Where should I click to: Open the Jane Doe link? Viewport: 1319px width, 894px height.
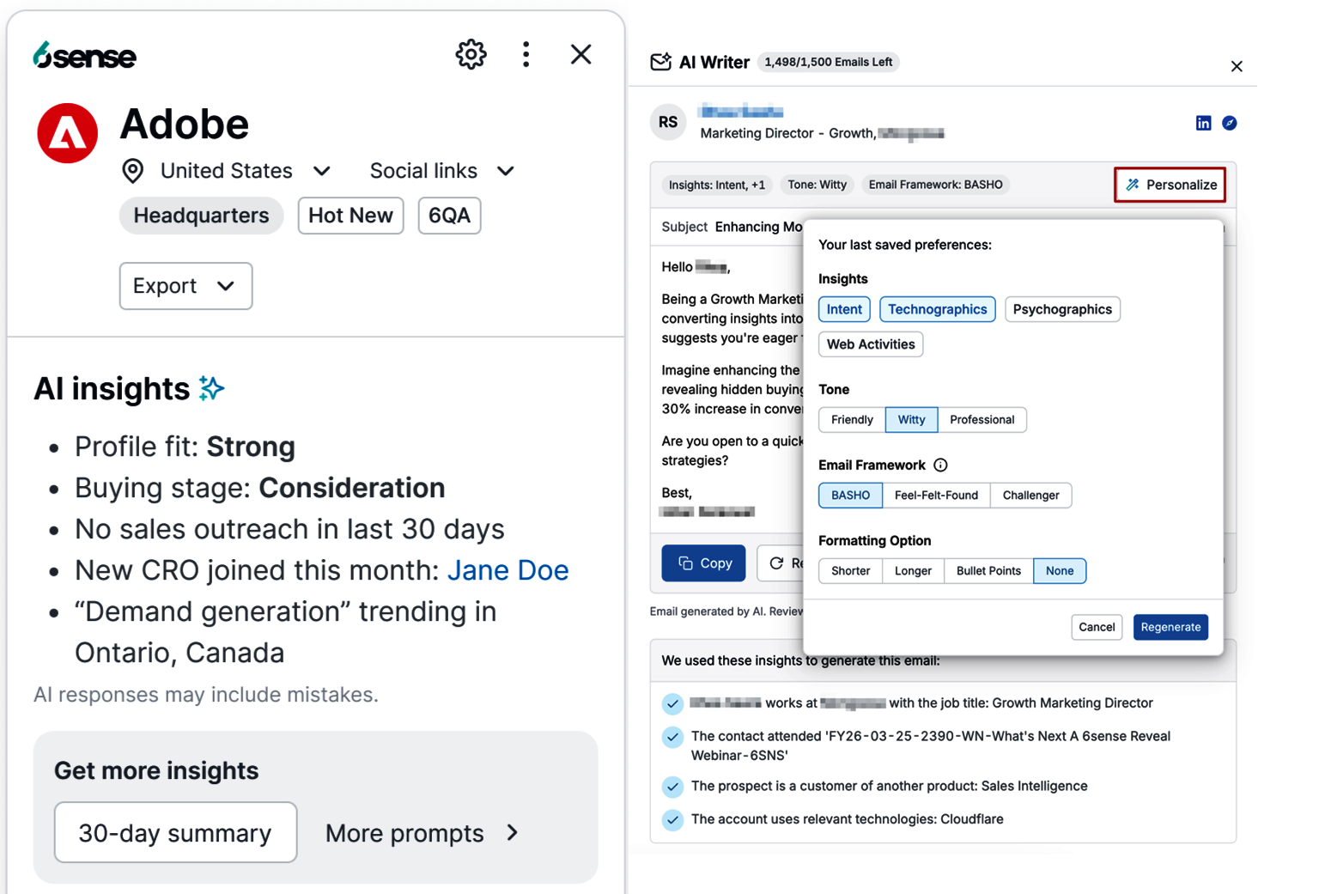pyautogui.click(x=508, y=570)
